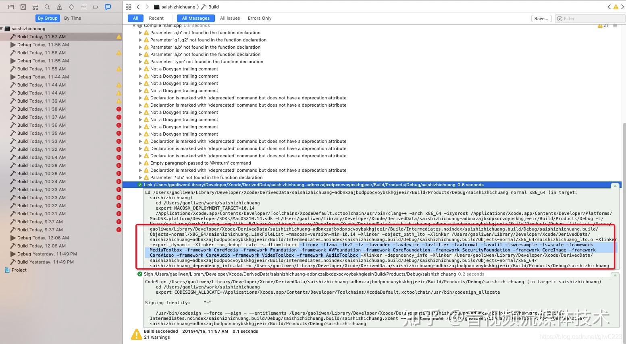This screenshot has height=344, width=626.
Task: Select Debug Yesterday, 11:49 PM log
Action: coord(61,254)
